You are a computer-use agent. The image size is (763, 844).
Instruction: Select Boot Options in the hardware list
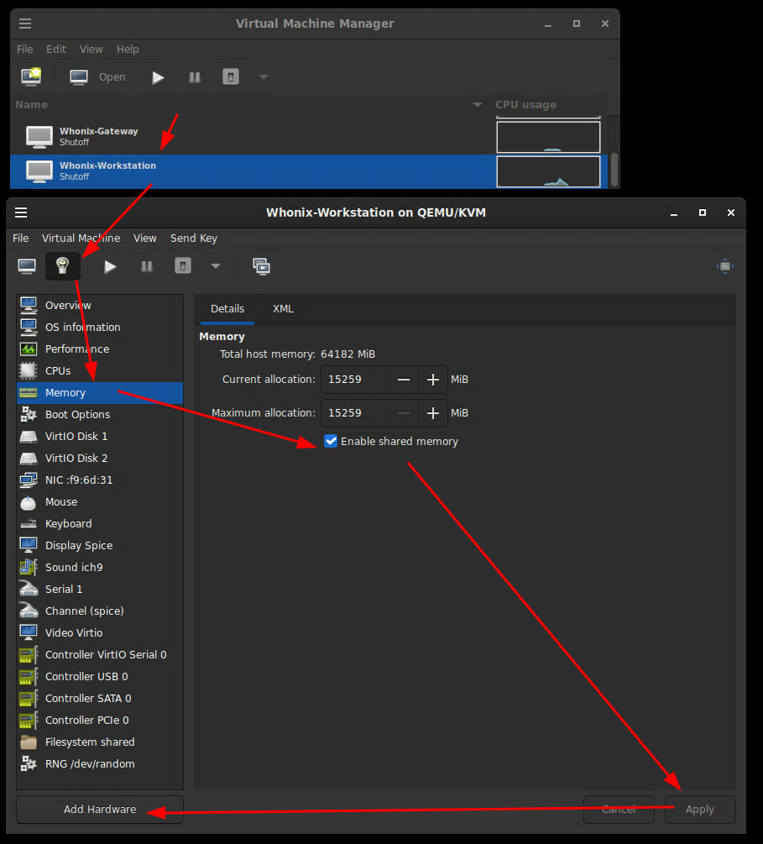(100, 415)
